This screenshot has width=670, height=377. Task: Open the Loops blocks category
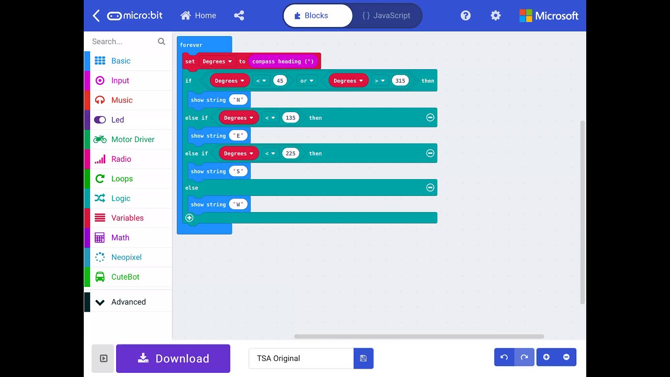[128, 179]
